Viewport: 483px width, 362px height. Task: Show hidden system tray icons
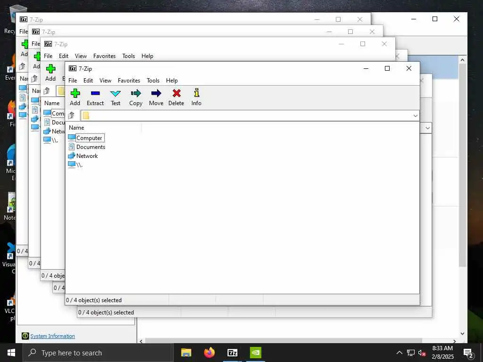399,353
